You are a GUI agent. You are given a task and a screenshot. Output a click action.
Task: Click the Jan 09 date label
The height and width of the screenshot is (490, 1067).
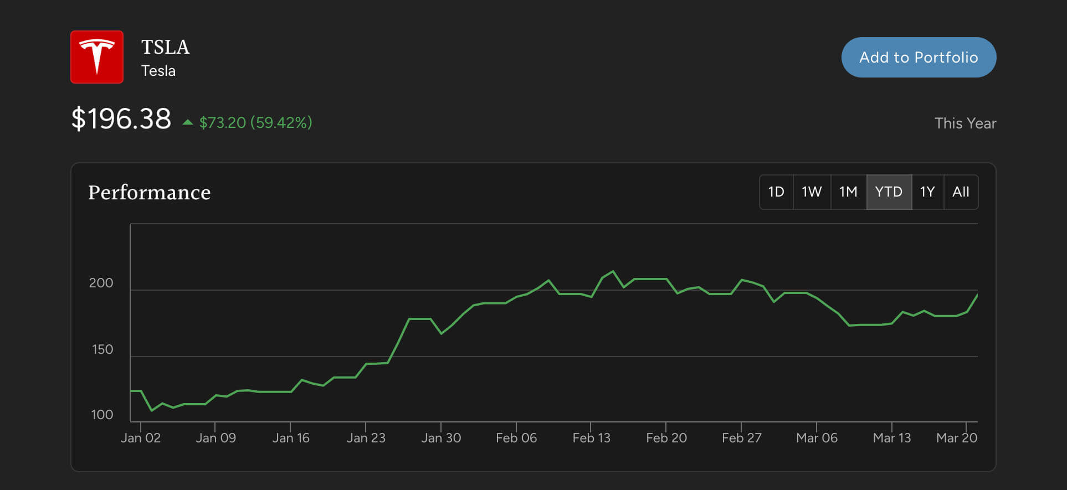tap(216, 438)
